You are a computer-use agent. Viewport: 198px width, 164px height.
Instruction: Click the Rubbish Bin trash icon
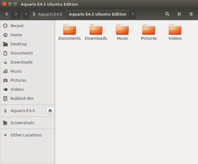[5, 98]
